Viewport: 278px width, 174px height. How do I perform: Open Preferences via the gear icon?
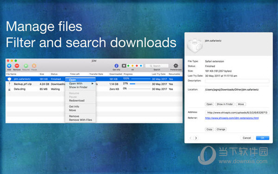pos(176,66)
